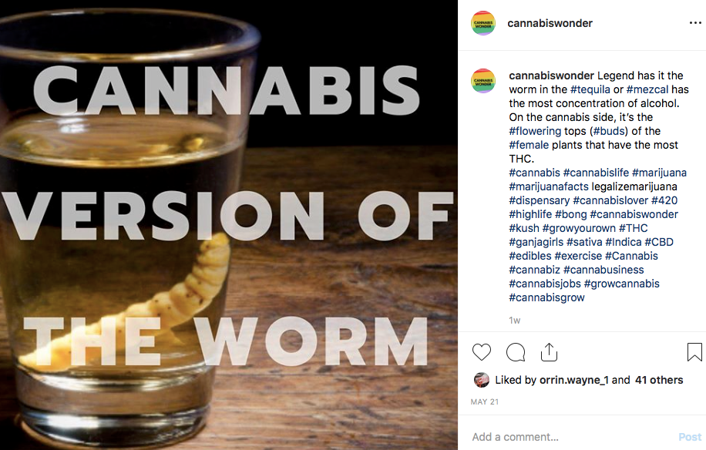
Task: Open the three-dot more options menu
Action: (695, 23)
